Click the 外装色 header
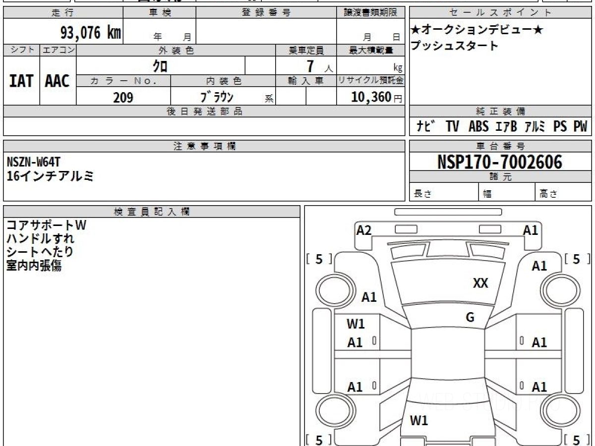Image resolution: width=595 pixels, height=446 pixels. (176, 50)
